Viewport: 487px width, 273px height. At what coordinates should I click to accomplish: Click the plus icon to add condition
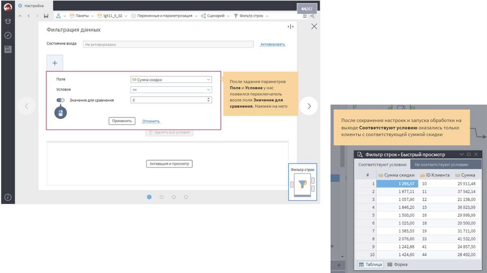coord(55,63)
